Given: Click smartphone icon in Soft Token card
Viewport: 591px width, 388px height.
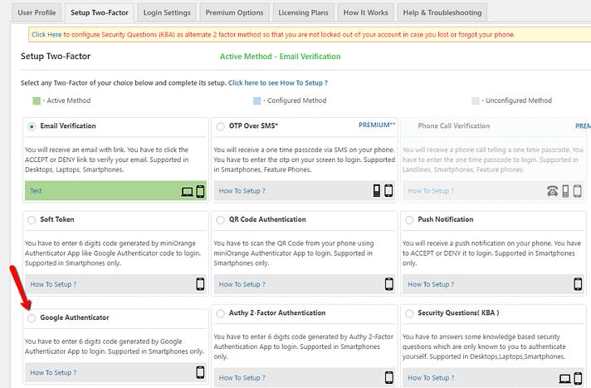Looking at the screenshot, I should (x=200, y=284).
